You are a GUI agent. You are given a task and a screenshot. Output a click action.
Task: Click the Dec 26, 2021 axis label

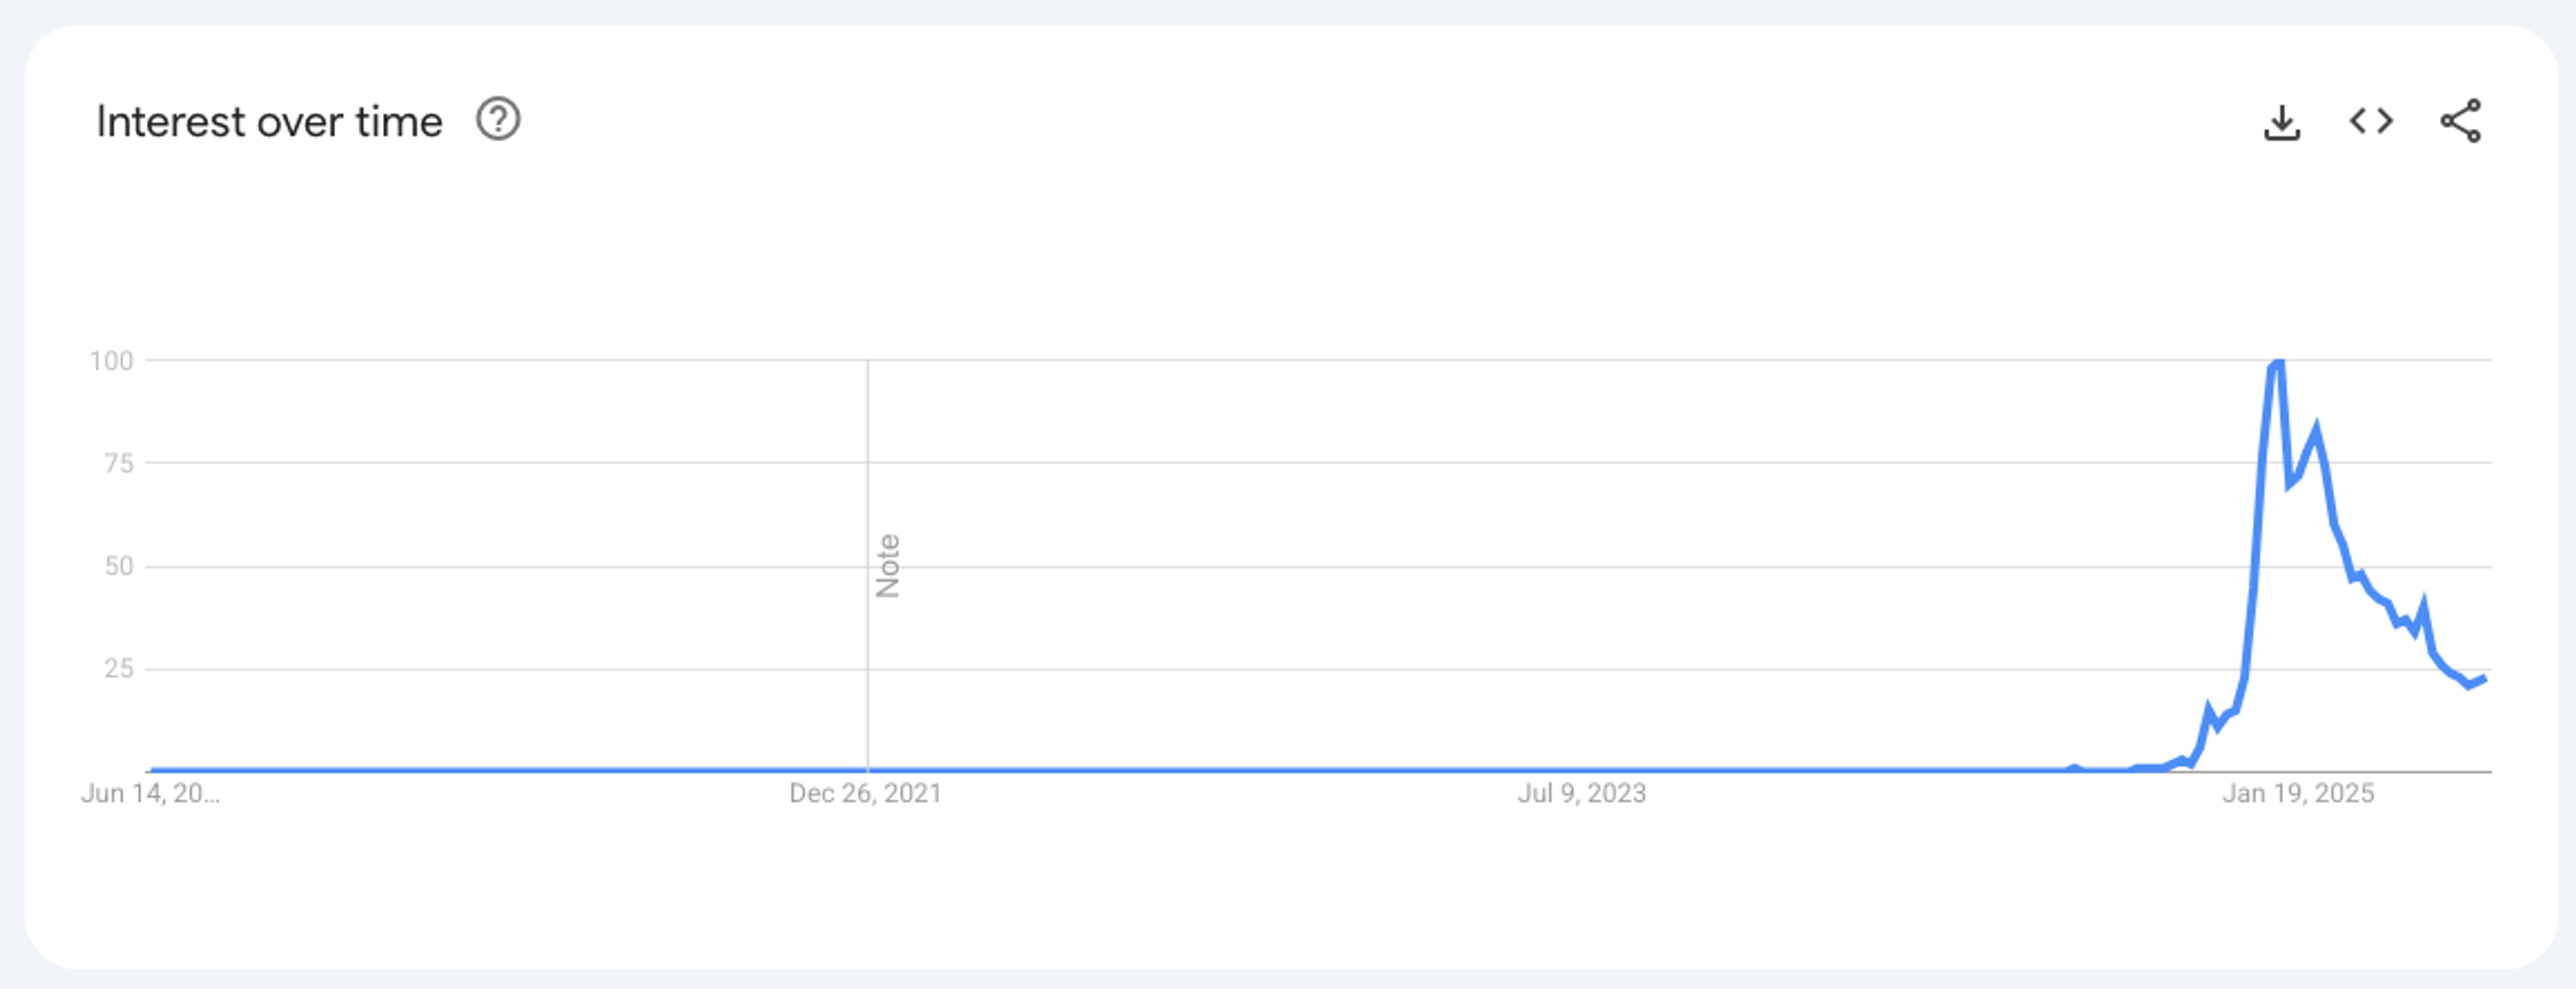point(866,793)
